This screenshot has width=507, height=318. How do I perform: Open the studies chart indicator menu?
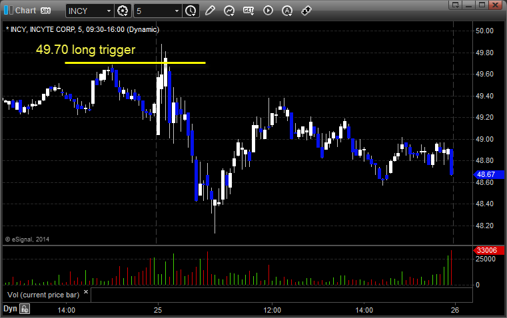(x=229, y=11)
